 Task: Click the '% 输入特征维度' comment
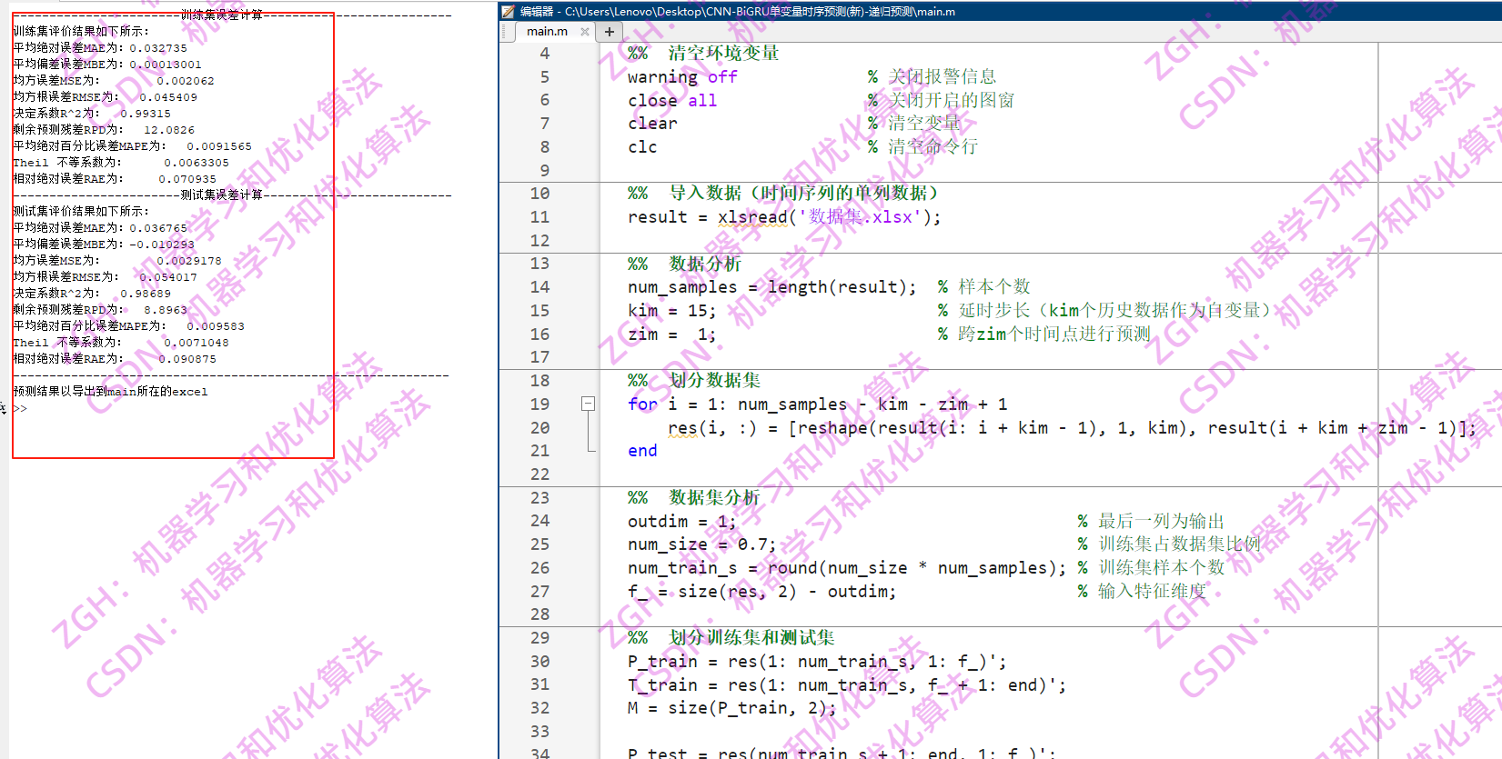click(x=1142, y=592)
